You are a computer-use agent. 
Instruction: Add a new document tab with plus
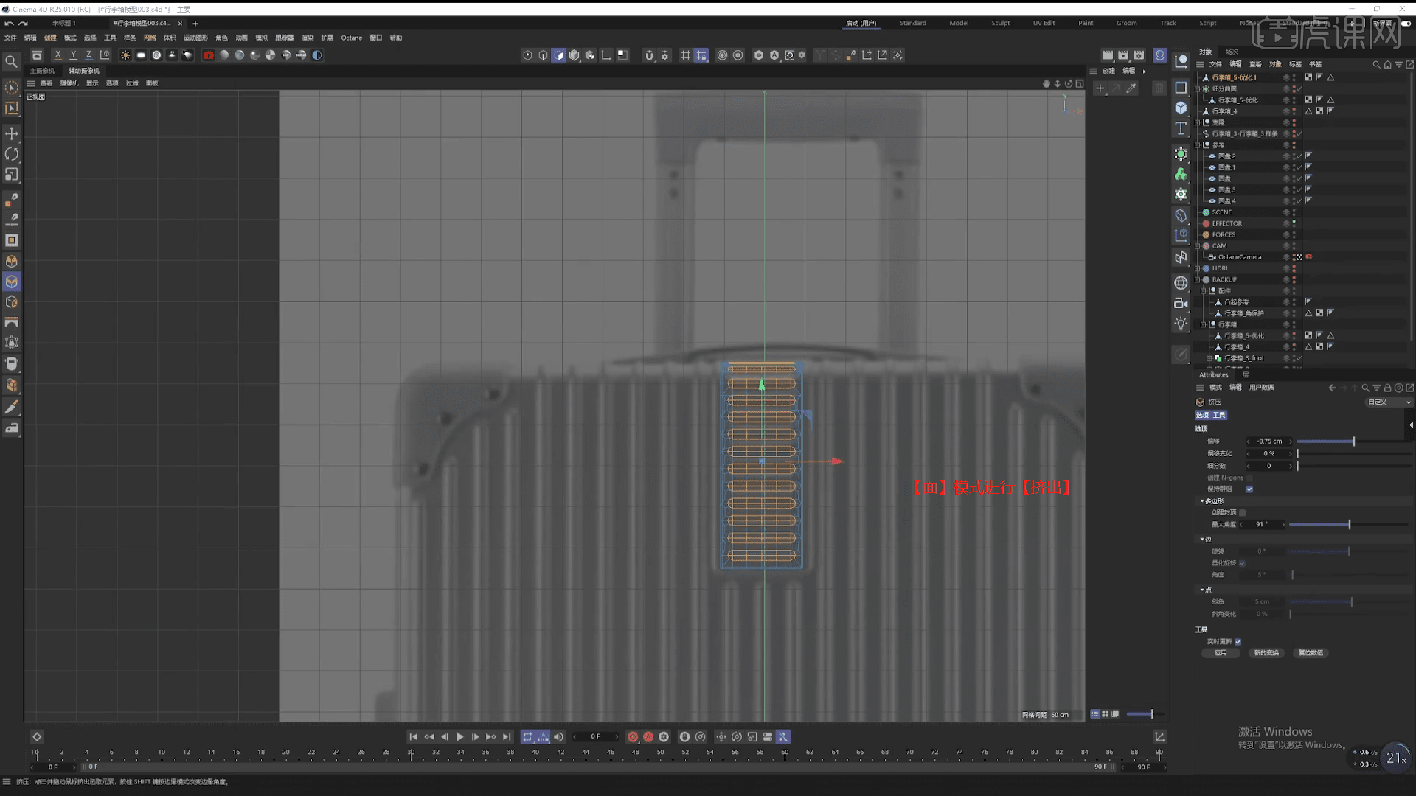coord(195,24)
